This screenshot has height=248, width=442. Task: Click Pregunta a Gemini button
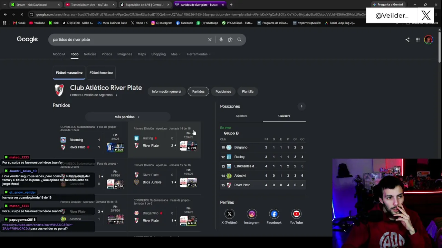click(x=387, y=4)
